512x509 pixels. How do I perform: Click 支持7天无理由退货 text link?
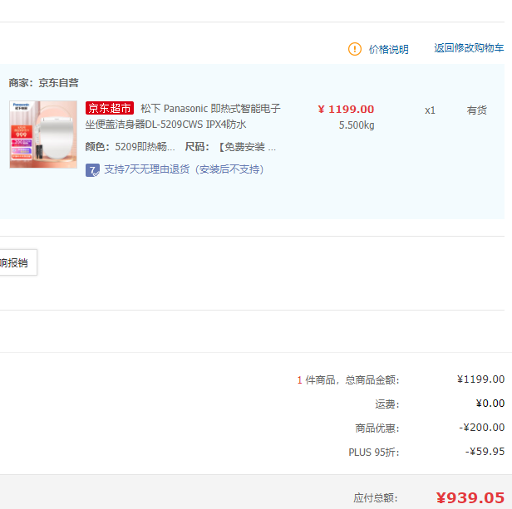tap(184, 169)
